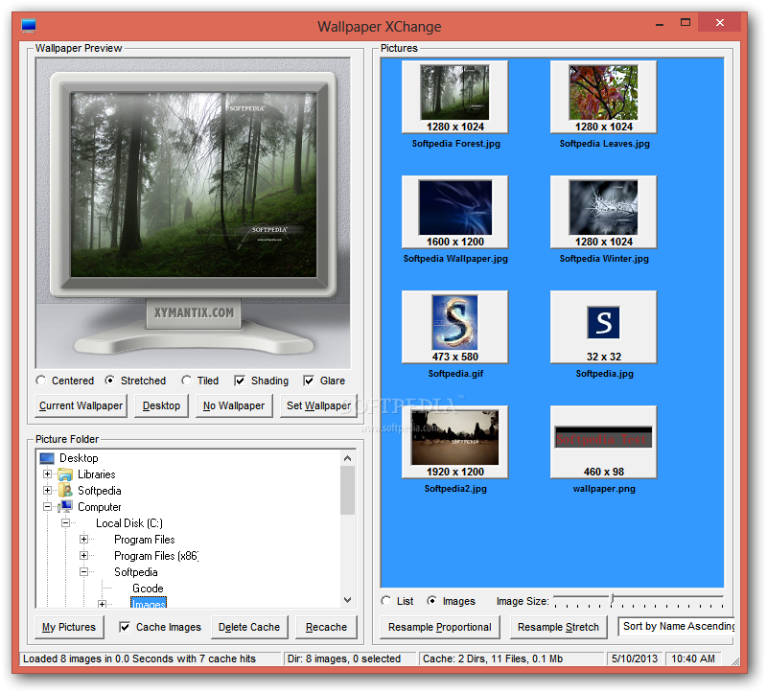Click Current Wallpaper button

coord(81,405)
